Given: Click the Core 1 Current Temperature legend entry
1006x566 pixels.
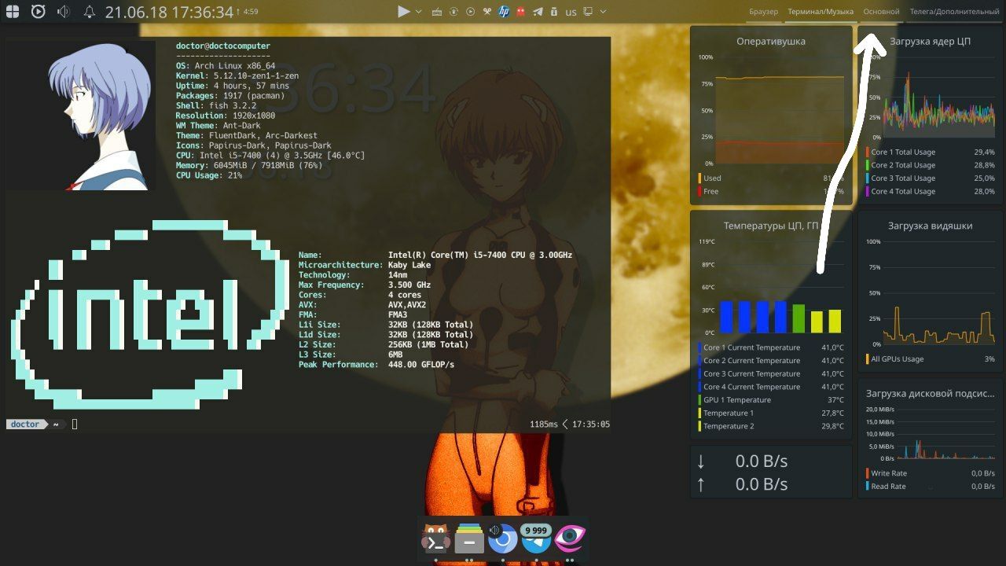Looking at the screenshot, I should [771, 347].
